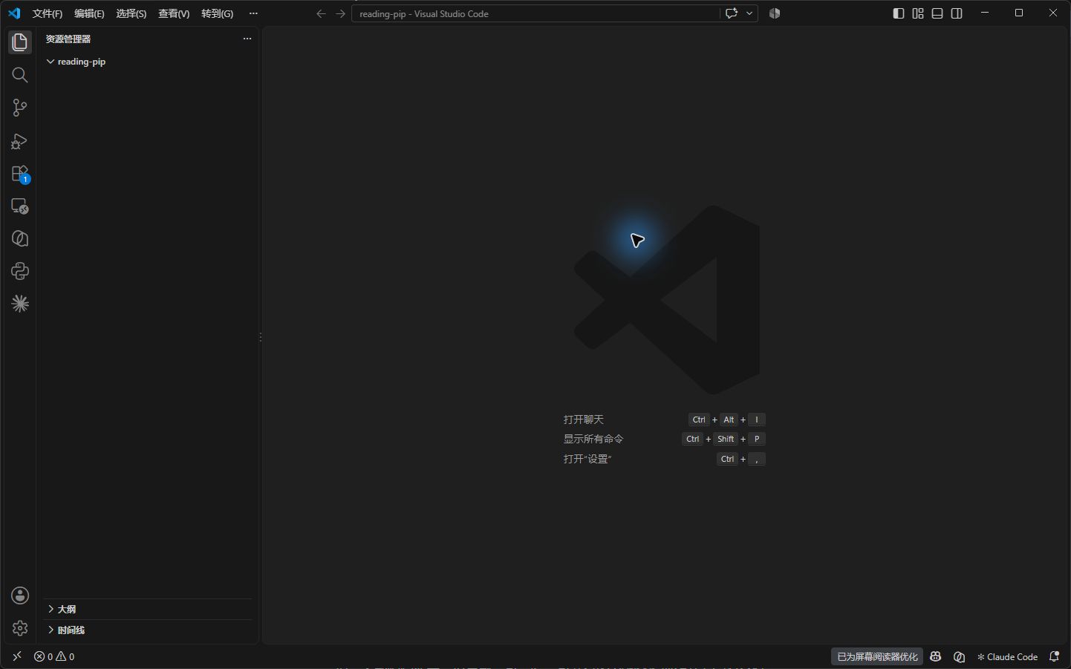Click the Claude Code status bar button

coord(1007,656)
